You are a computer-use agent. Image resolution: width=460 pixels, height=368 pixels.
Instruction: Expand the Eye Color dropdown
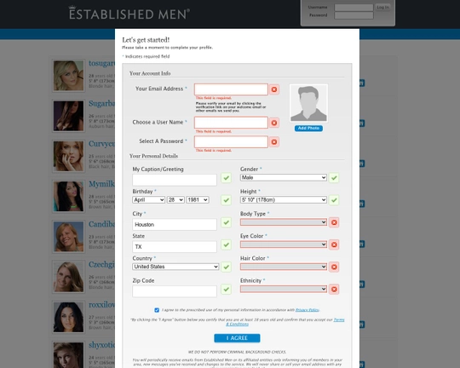284,244
